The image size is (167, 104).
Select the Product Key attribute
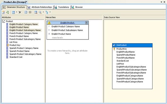coord(15,45)
